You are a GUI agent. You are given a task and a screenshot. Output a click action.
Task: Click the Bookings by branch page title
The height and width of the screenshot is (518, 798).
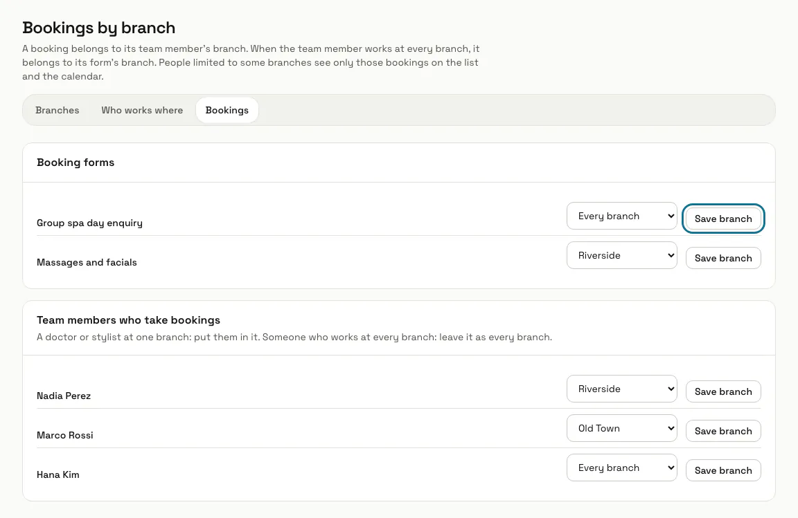coord(99,28)
